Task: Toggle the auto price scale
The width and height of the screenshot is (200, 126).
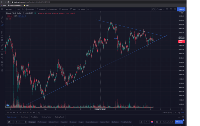Action: 183,113
